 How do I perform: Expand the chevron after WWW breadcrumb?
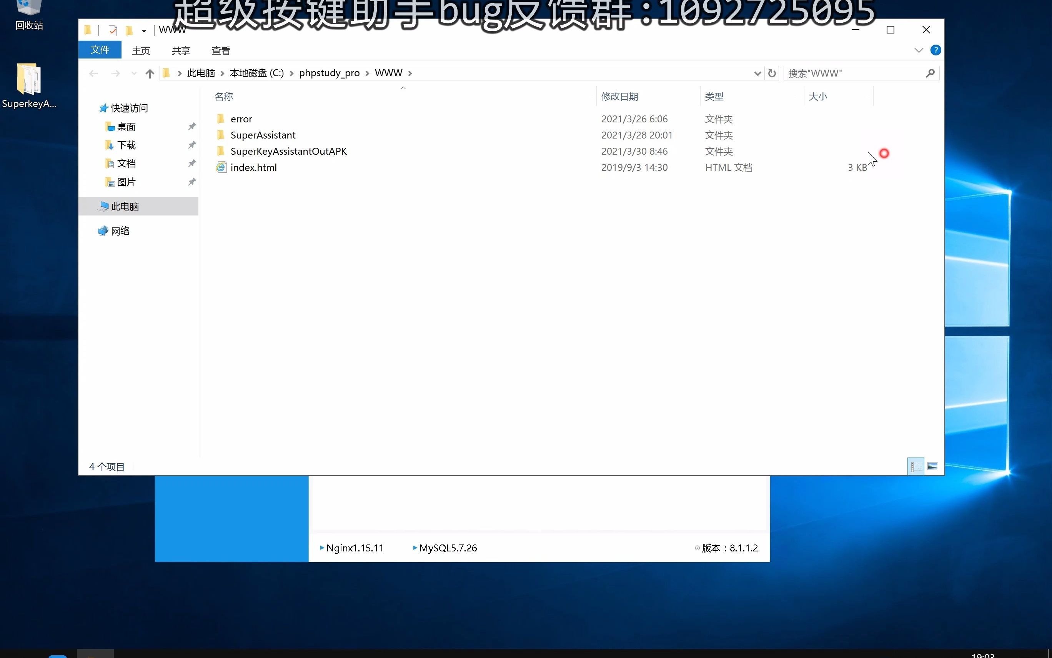pos(410,73)
